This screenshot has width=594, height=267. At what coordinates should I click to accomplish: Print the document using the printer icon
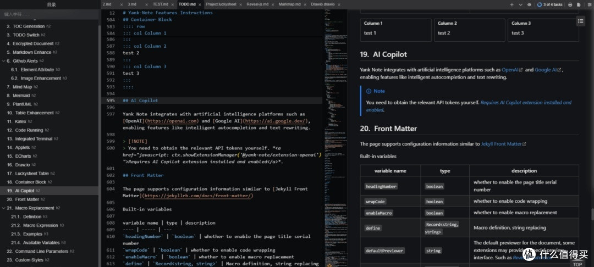click(x=570, y=4)
